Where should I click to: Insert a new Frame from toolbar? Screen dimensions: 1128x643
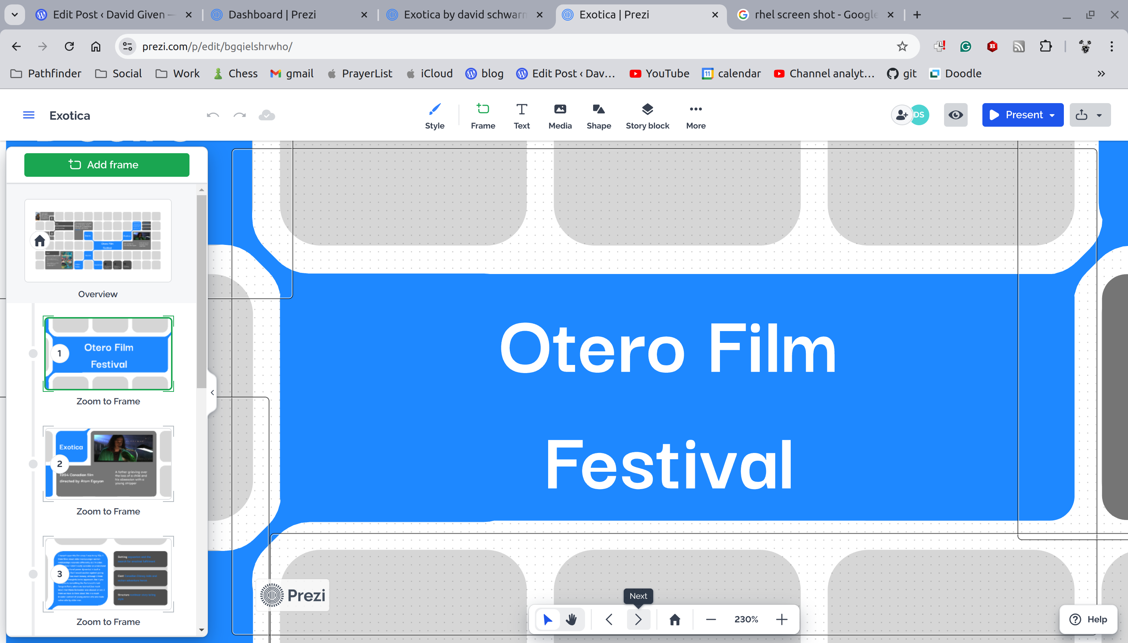coord(483,116)
